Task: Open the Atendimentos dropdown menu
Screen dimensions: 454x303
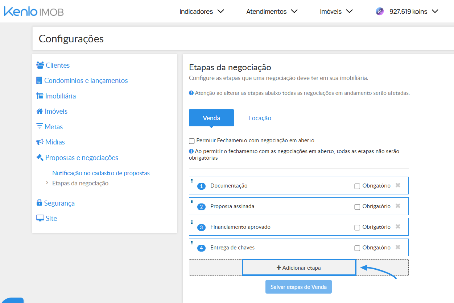Action: coord(272,11)
